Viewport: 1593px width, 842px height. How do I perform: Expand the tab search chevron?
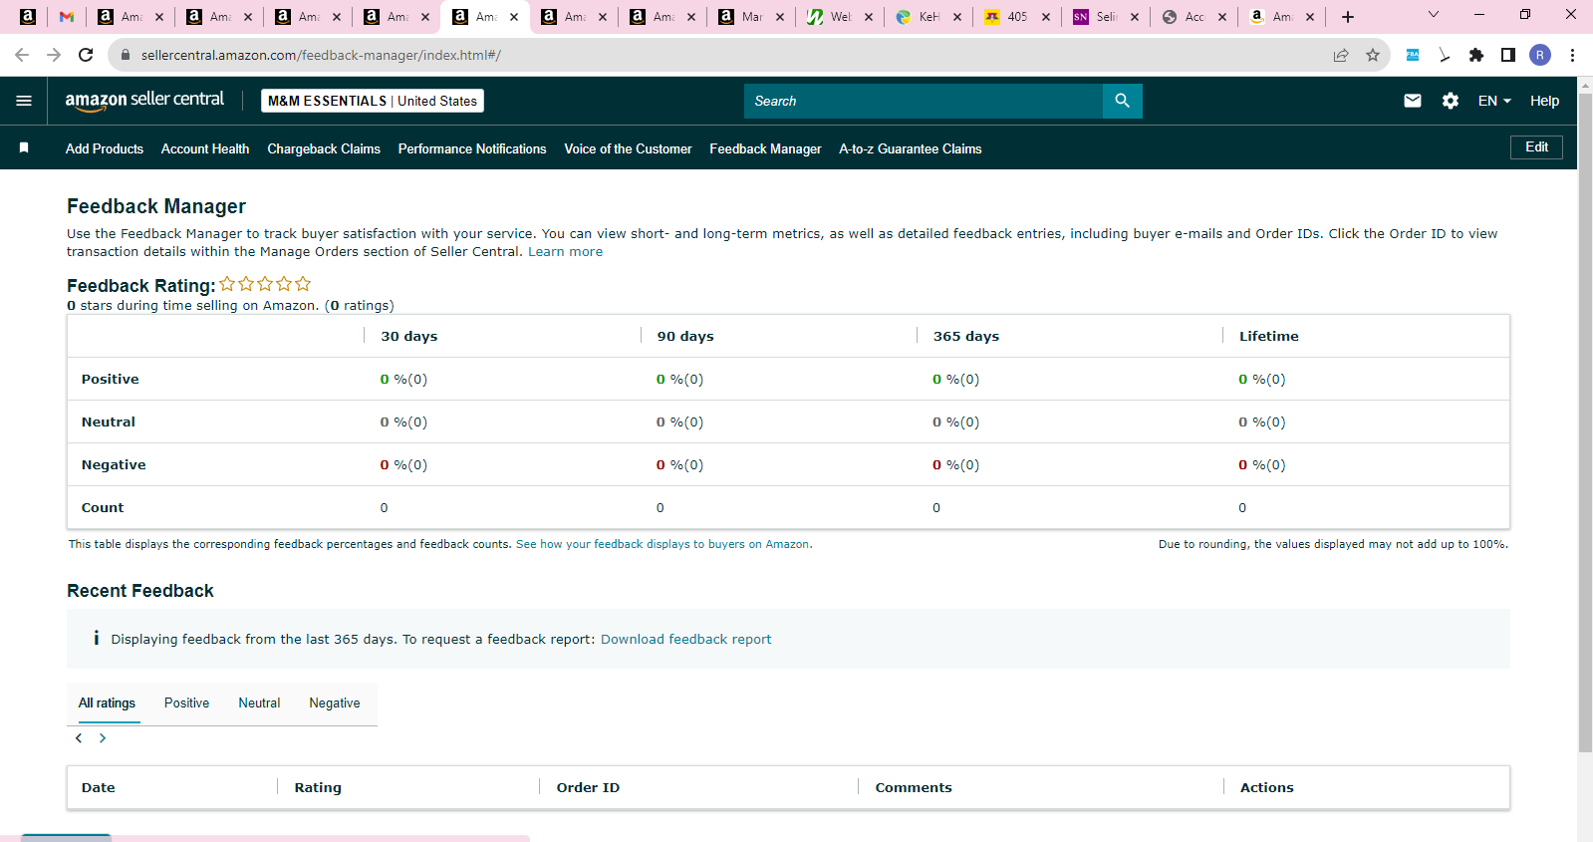coord(1434,15)
